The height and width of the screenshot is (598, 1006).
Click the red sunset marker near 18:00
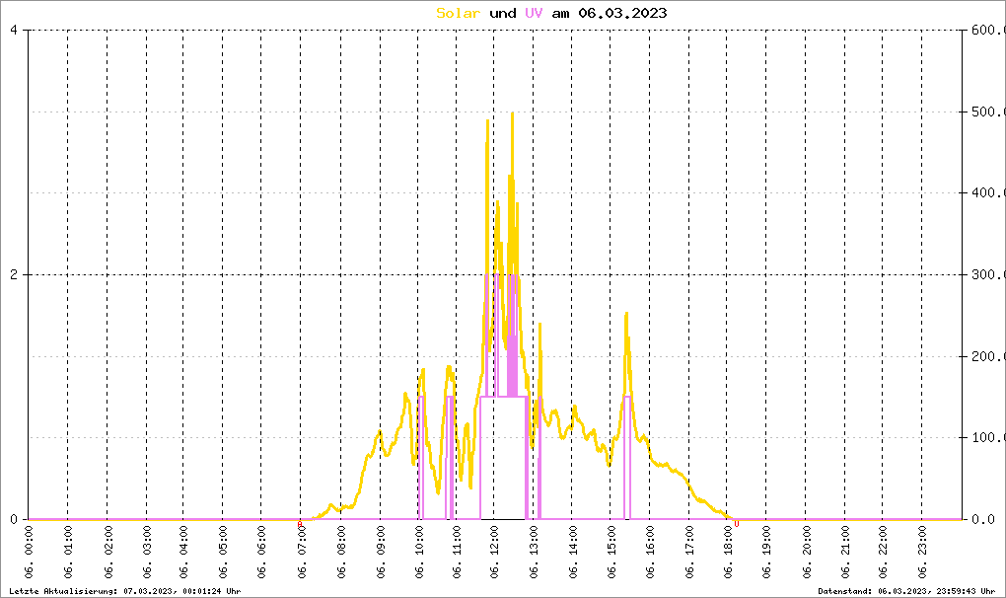(x=737, y=524)
